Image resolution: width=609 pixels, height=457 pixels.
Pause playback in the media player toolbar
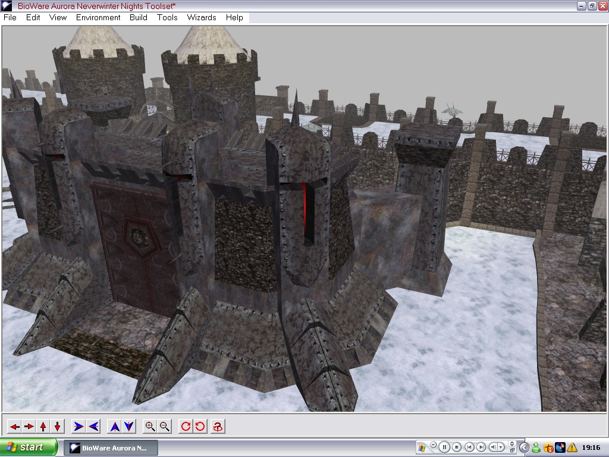pos(444,447)
